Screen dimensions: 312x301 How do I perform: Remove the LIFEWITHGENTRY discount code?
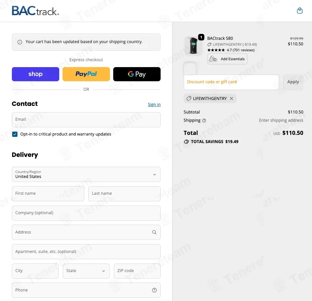click(231, 98)
